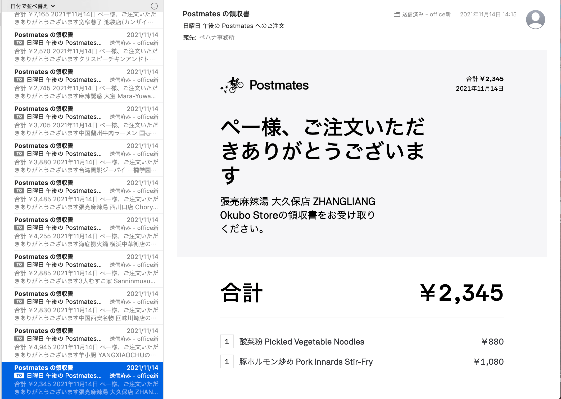Click the message filter icon
The width and height of the screenshot is (561, 399).
(x=154, y=6)
